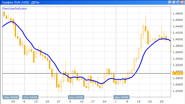The height and width of the screenshot is (104, 185).
Task: Tile the chart window vertically
Action: pos(170,2)
